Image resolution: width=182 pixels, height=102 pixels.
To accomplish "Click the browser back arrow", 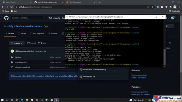I will click(3, 7).
